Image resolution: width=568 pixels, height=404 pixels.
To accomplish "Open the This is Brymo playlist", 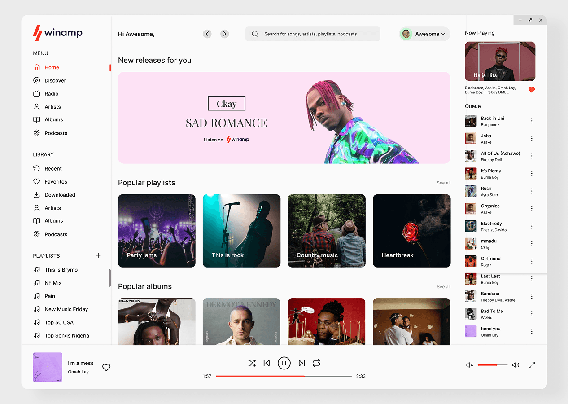I will tap(56, 270).
